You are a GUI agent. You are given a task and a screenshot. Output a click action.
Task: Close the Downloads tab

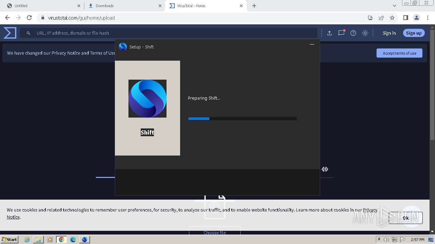pyautogui.click(x=160, y=6)
